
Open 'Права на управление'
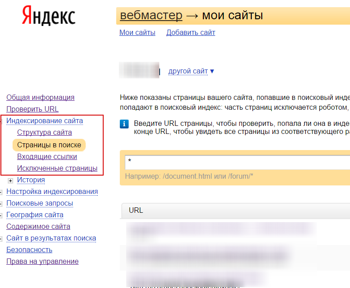(42, 262)
